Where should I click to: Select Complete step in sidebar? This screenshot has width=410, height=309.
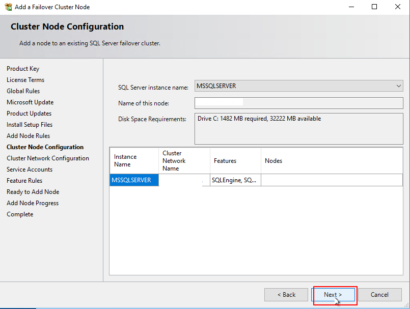pyautogui.click(x=20, y=214)
